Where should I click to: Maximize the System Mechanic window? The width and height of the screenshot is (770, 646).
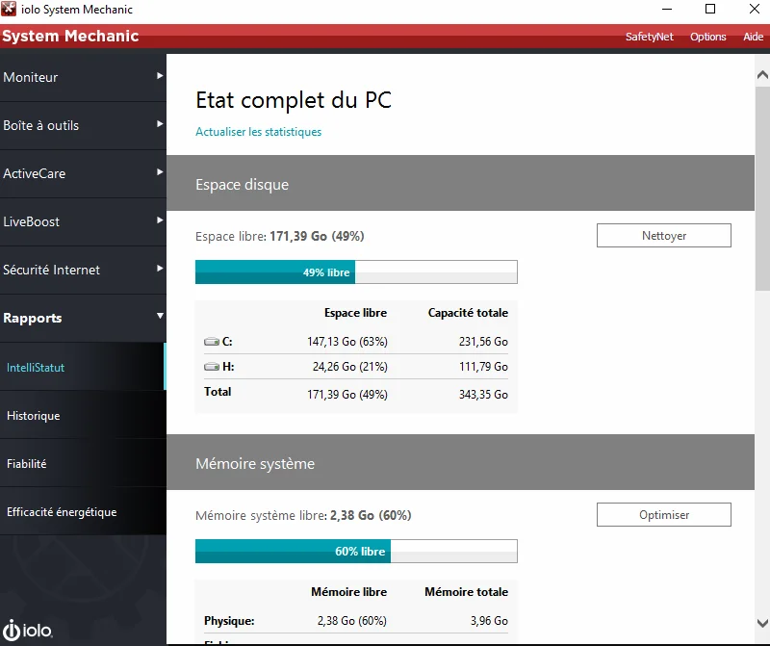coord(710,9)
